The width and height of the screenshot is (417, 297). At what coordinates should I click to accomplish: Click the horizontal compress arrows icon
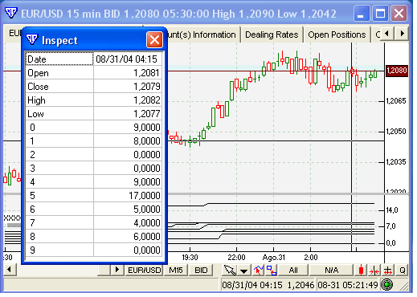pos(374,271)
